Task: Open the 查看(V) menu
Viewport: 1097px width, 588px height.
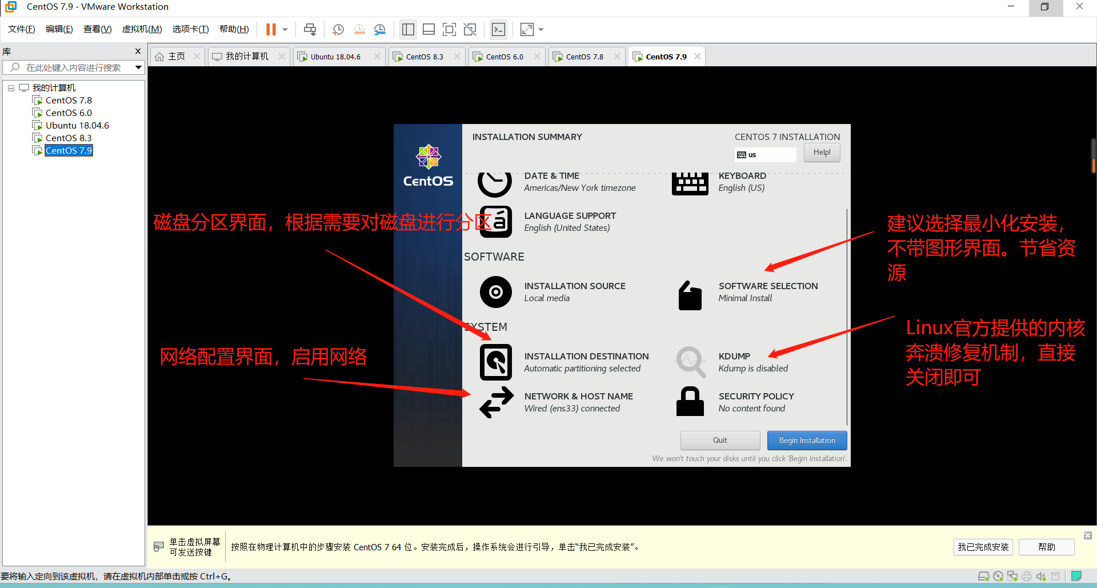Action: [98, 29]
